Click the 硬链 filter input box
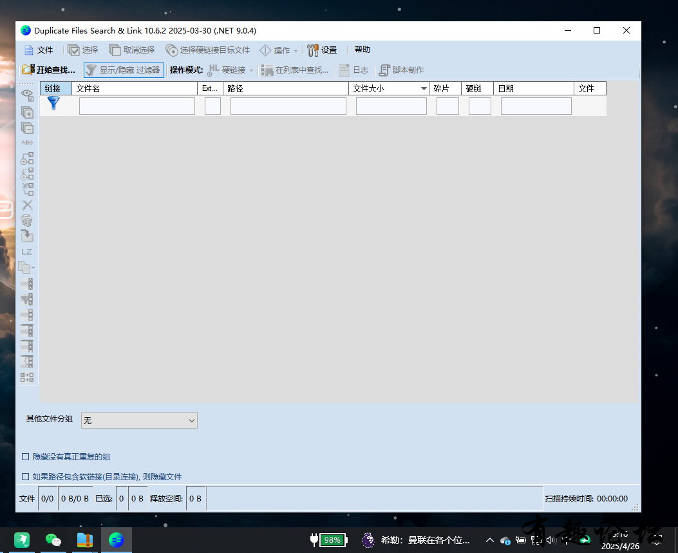 click(x=480, y=106)
